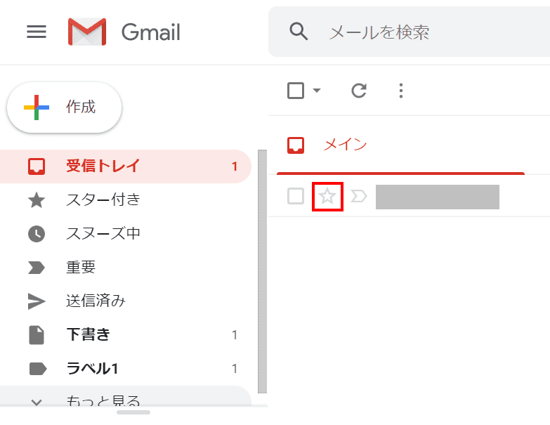Open 重要 folder
The width and height of the screenshot is (550, 425).
(x=126, y=267)
